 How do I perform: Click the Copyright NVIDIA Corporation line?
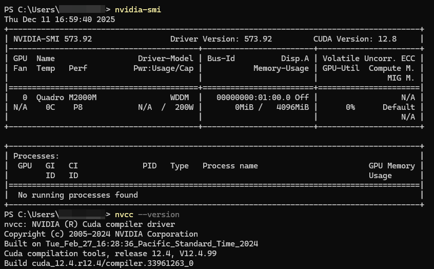101,234
